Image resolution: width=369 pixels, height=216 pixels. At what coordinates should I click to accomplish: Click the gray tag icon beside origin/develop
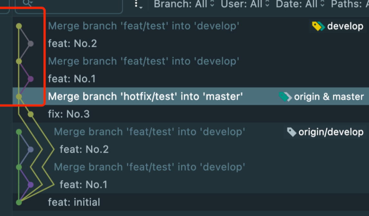[x=291, y=132]
